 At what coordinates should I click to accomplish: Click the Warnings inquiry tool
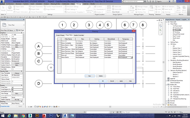coord(166,12)
